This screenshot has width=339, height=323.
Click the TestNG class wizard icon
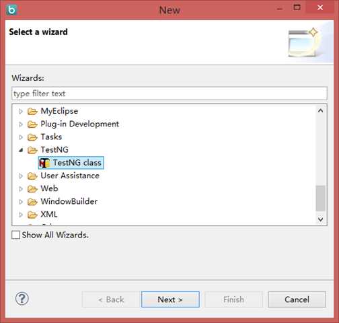coord(44,163)
